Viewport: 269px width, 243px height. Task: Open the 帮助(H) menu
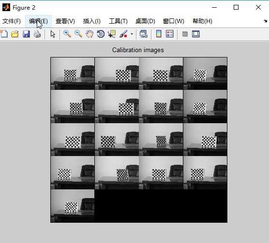202,21
